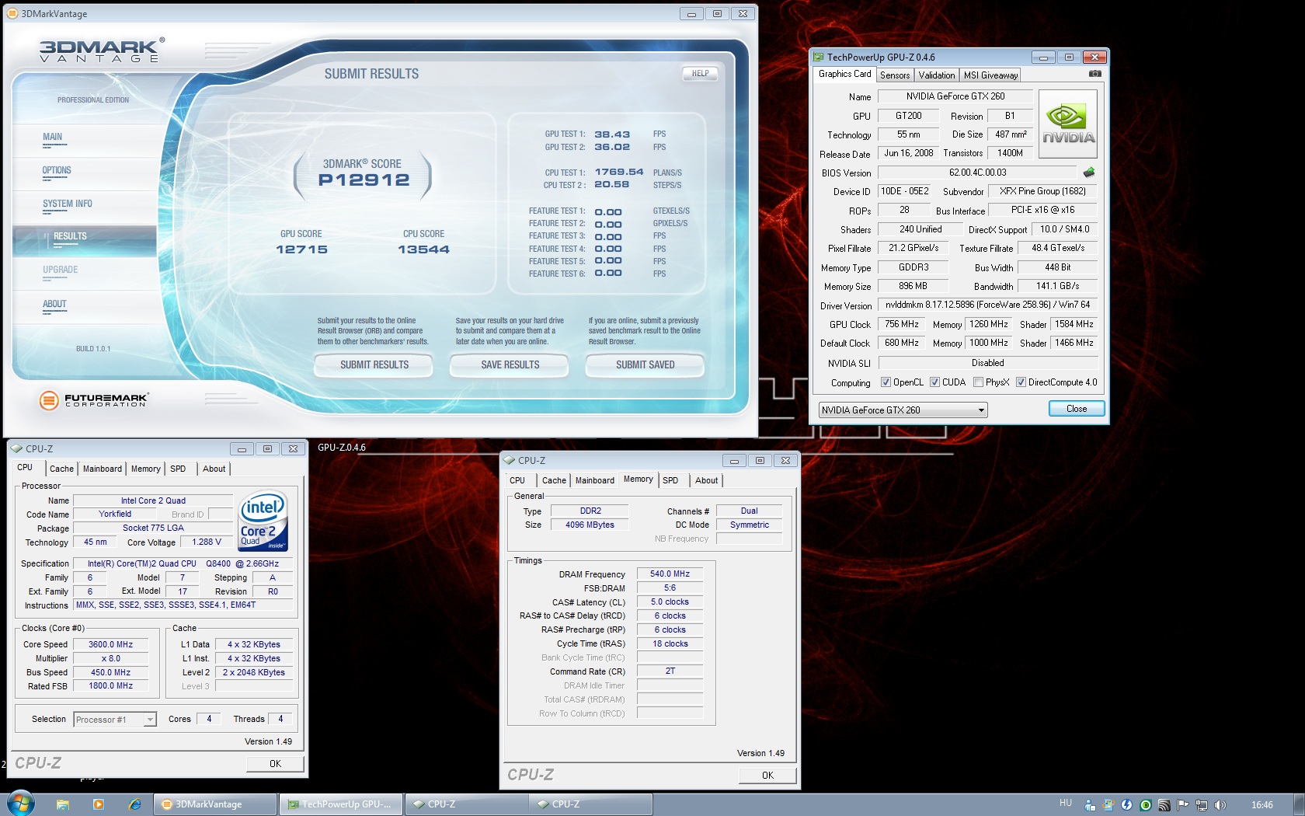The image size is (1305, 816).
Task: Toggle the OpenCL checkbox in GPU-Z
Action: (x=886, y=382)
